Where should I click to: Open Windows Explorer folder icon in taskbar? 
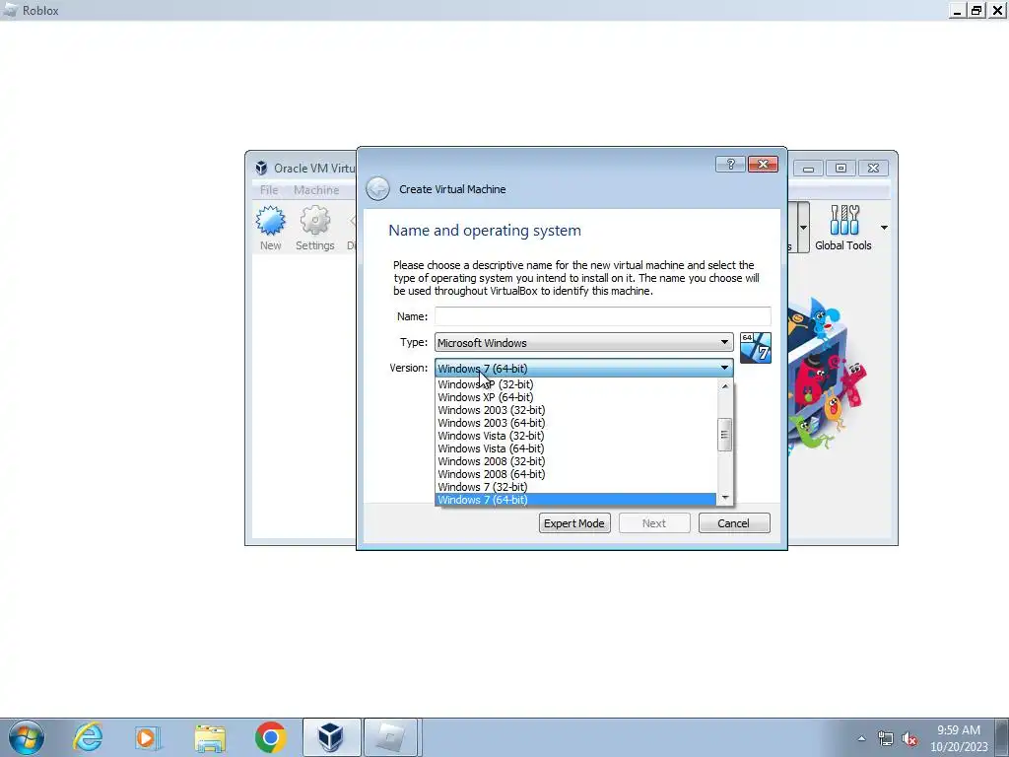[210, 737]
